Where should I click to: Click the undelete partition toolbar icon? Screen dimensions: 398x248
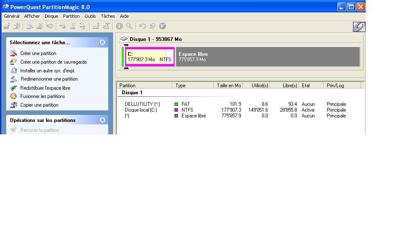[x=49, y=26]
